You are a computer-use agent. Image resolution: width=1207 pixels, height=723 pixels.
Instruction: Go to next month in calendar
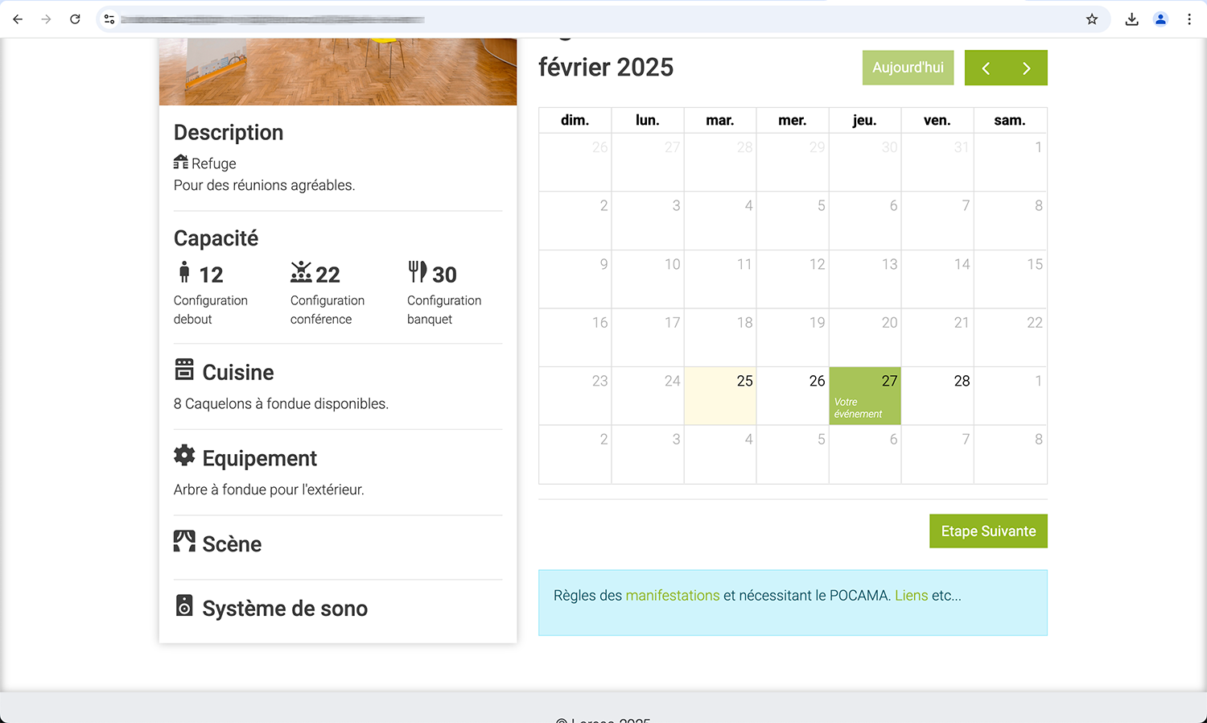click(x=1026, y=68)
